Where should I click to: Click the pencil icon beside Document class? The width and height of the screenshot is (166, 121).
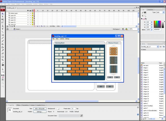pos(81,116)
